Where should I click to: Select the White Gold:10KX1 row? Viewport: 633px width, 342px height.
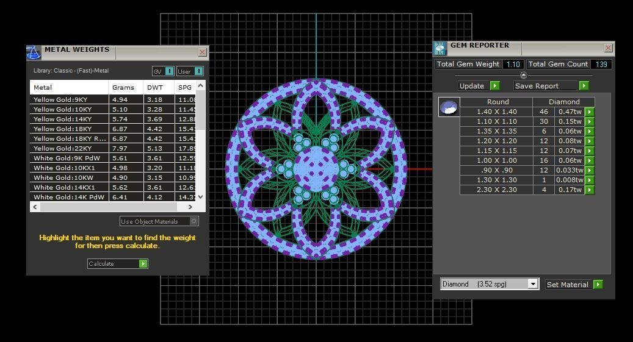pos(113,168)
